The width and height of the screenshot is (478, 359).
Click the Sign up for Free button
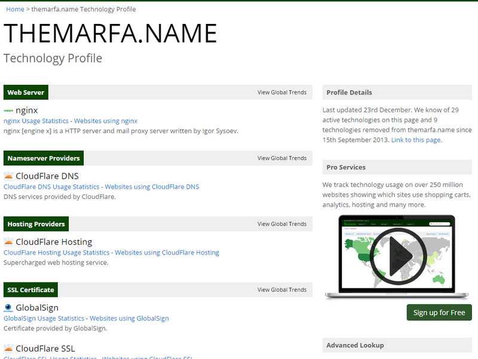[x=439, y=312]
